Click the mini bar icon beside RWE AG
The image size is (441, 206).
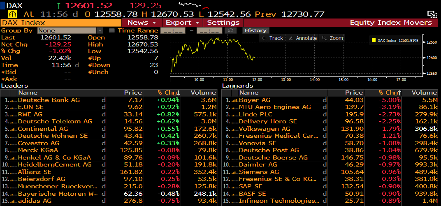[x=13, y=115]
